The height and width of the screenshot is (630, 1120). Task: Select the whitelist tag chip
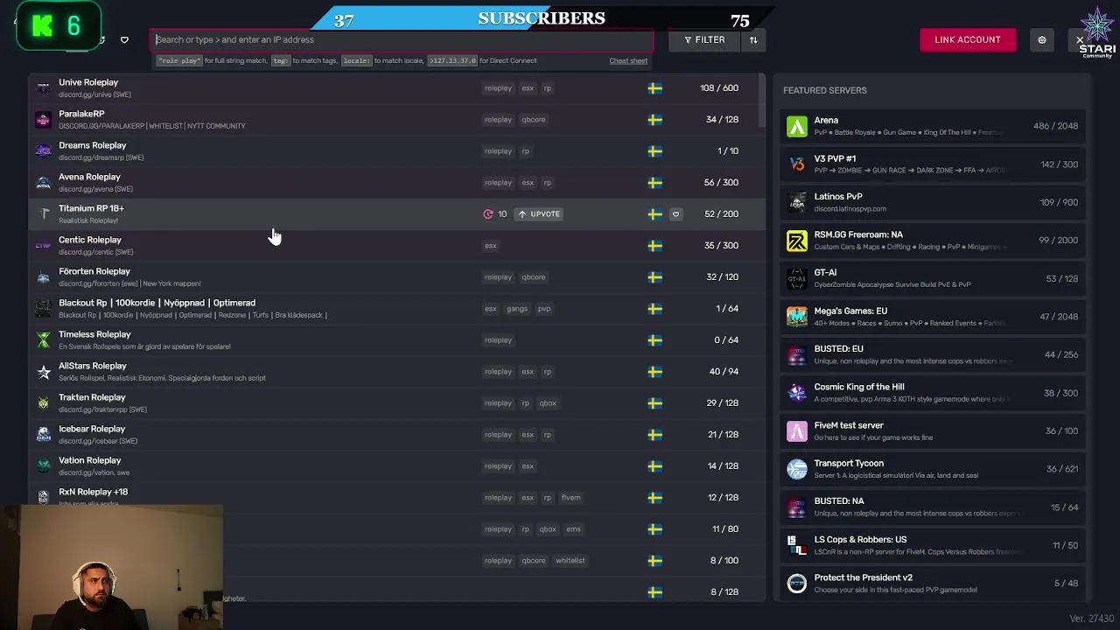click(570, 560)
